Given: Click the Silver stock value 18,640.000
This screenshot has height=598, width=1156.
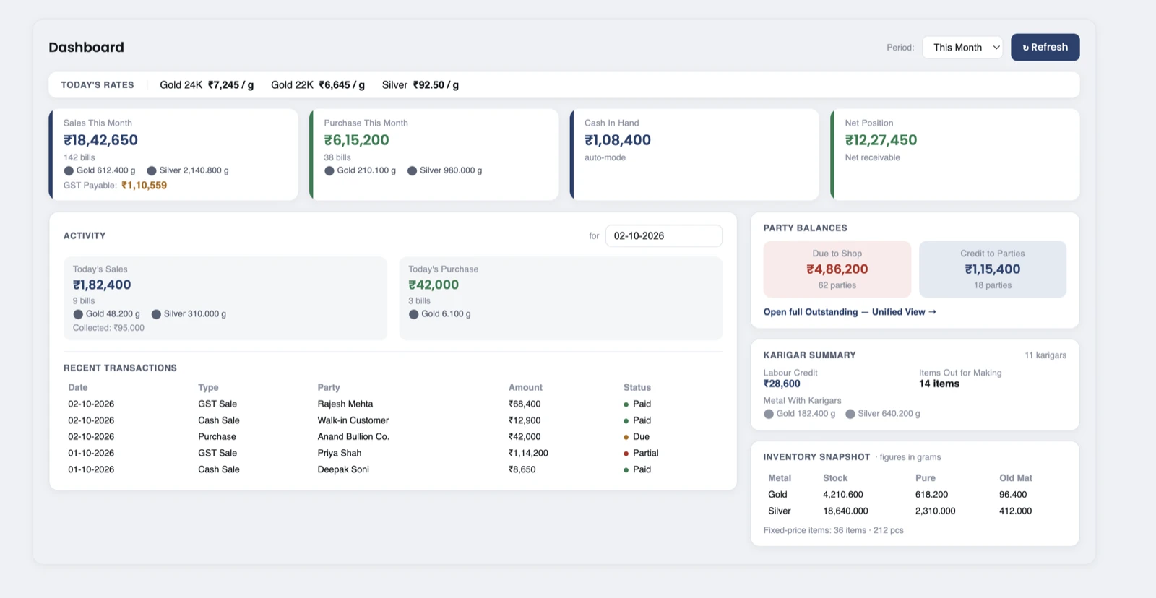Looking at the screenshot, I should [845, 511].
